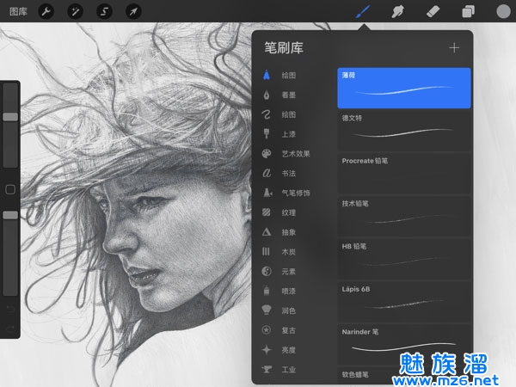The height and width of the screenshot is (387, 516).
Task: Tap the Brush tool icon
Action: pos(364,12)
